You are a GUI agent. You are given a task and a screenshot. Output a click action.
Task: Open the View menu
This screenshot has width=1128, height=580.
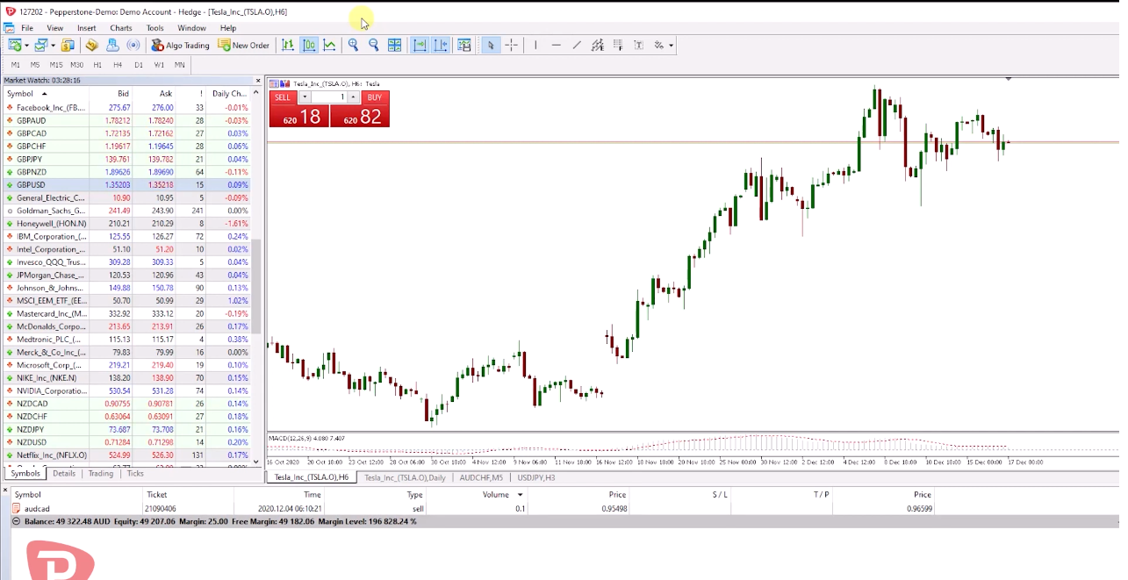pyautogui.click(x=54, y=28)
